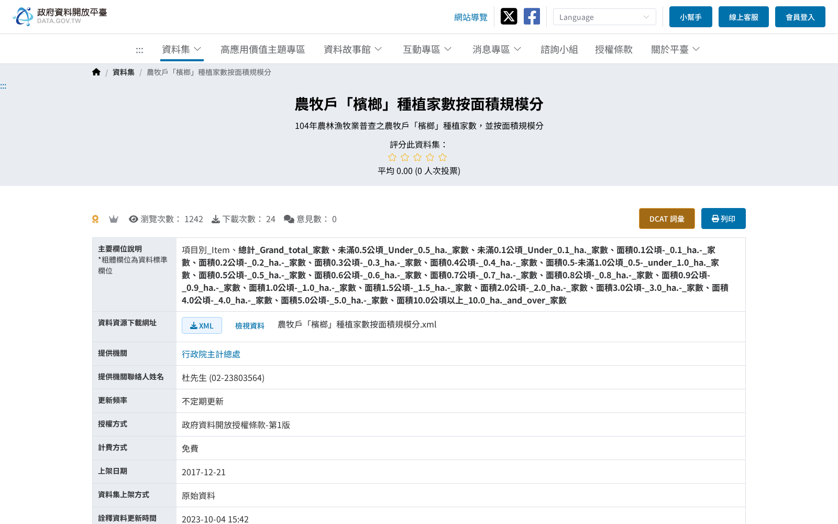Viewport: 838px width, 524px height.
Task: Click the dotted anchor icon in navbar
Action: tap(139, 50)
